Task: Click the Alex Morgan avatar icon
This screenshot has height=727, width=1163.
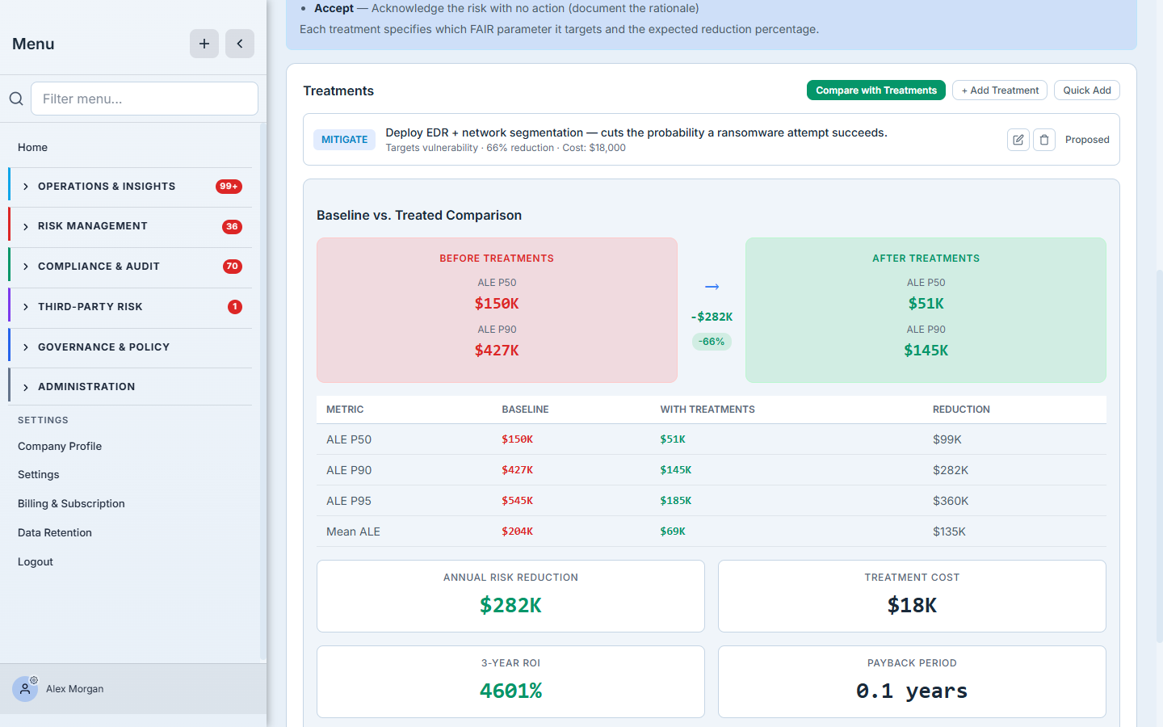Action: (25, 689)
